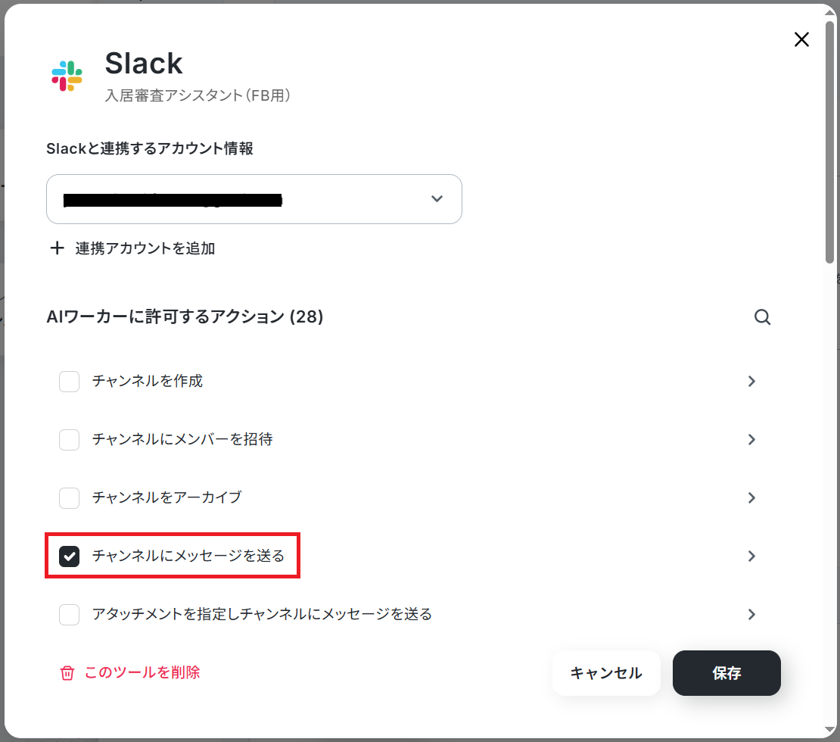840x742 pixels.
Task: Expand チャンネルをアーカイブ chevron arrow
Action: click(751, 498)
